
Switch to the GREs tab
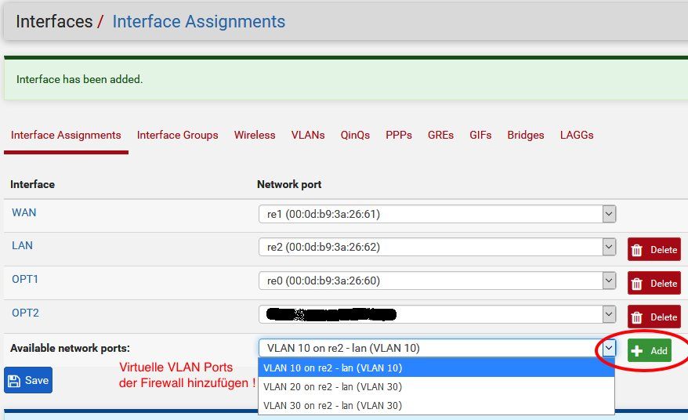click(x=440, y=136)
